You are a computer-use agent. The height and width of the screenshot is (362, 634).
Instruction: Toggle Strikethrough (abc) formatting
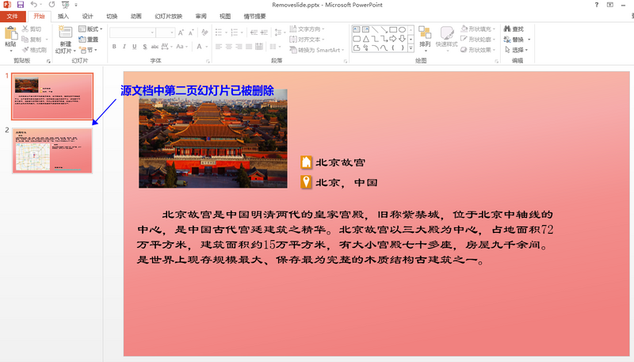(155, 47)
